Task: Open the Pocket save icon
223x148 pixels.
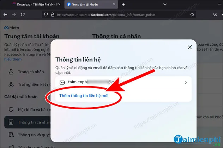Action: click(215, 14)
